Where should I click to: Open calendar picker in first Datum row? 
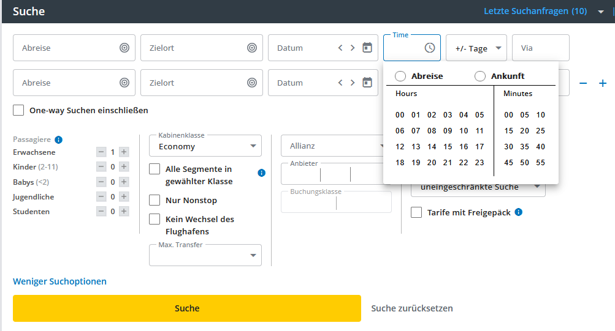click(x=367, y=48)
